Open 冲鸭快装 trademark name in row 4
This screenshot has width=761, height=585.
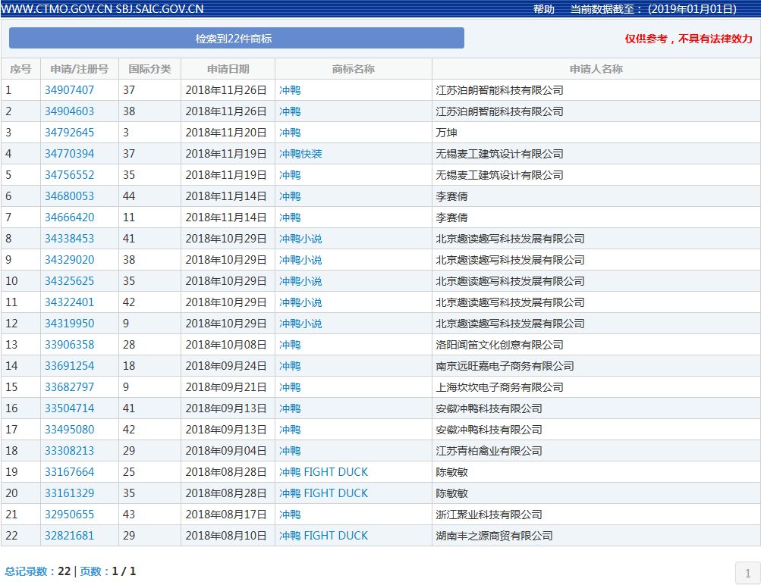coord(300,154)
